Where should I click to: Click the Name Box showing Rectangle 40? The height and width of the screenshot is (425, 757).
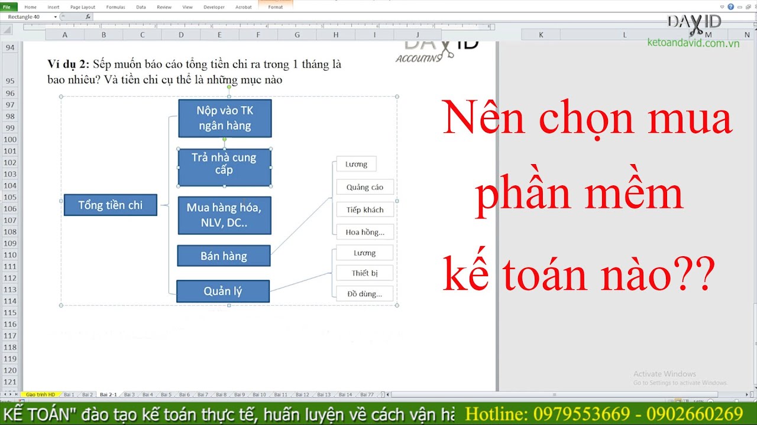pyautogui.click(x=27, y=17)
